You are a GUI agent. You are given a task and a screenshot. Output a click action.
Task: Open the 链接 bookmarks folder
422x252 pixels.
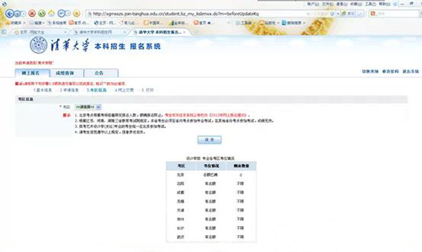point(37,23)
